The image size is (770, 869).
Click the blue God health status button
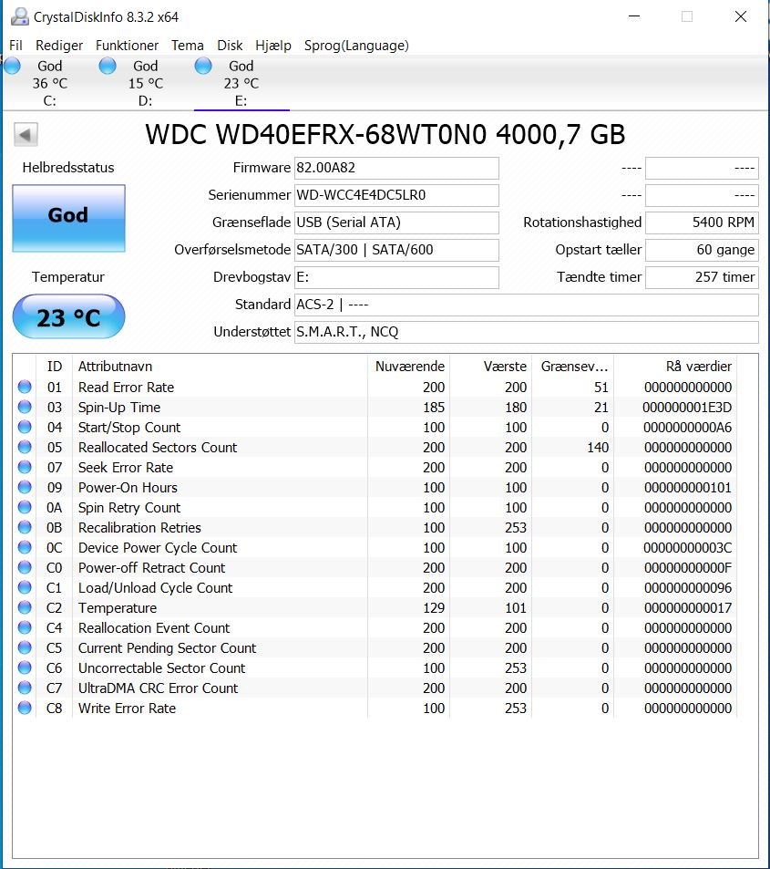click(x=68, y=218)
